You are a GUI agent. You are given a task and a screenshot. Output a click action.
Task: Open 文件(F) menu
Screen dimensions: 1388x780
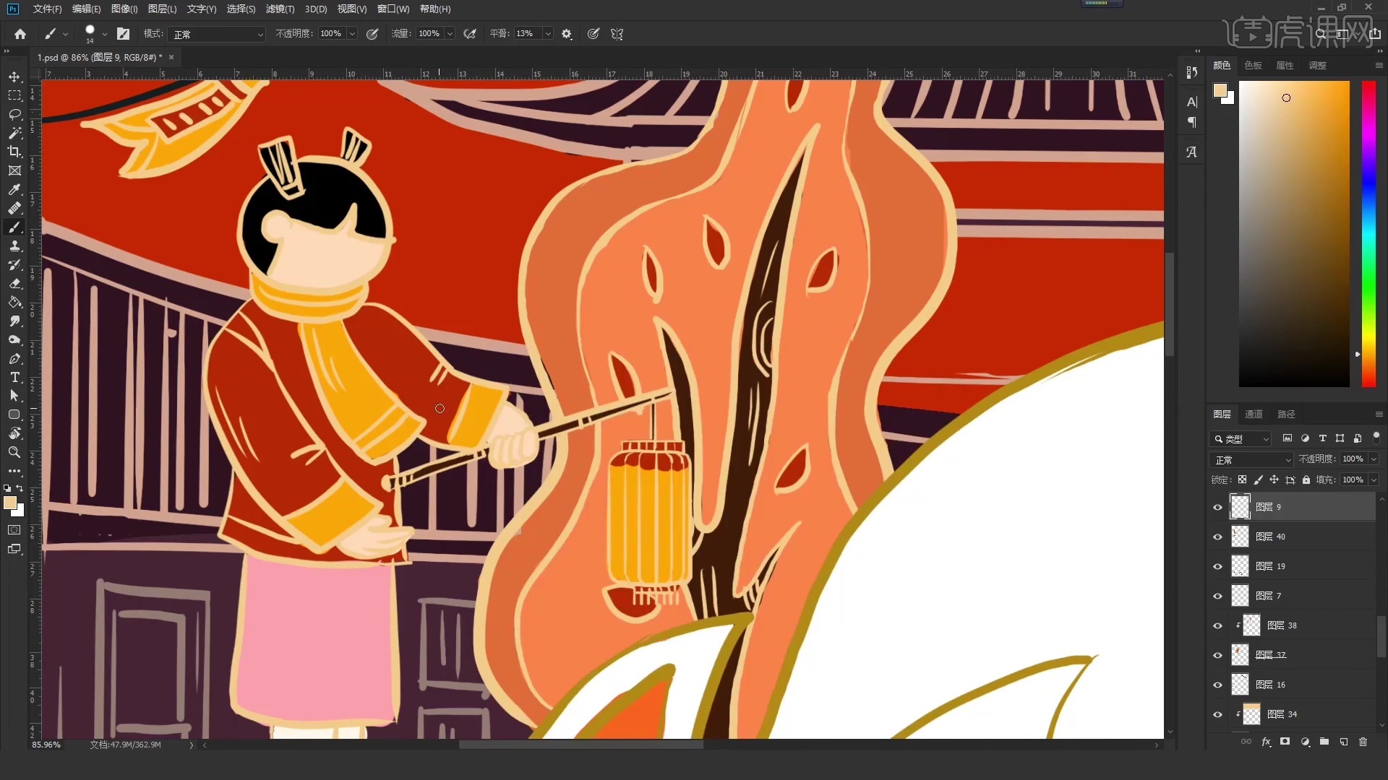click(47, 9)
